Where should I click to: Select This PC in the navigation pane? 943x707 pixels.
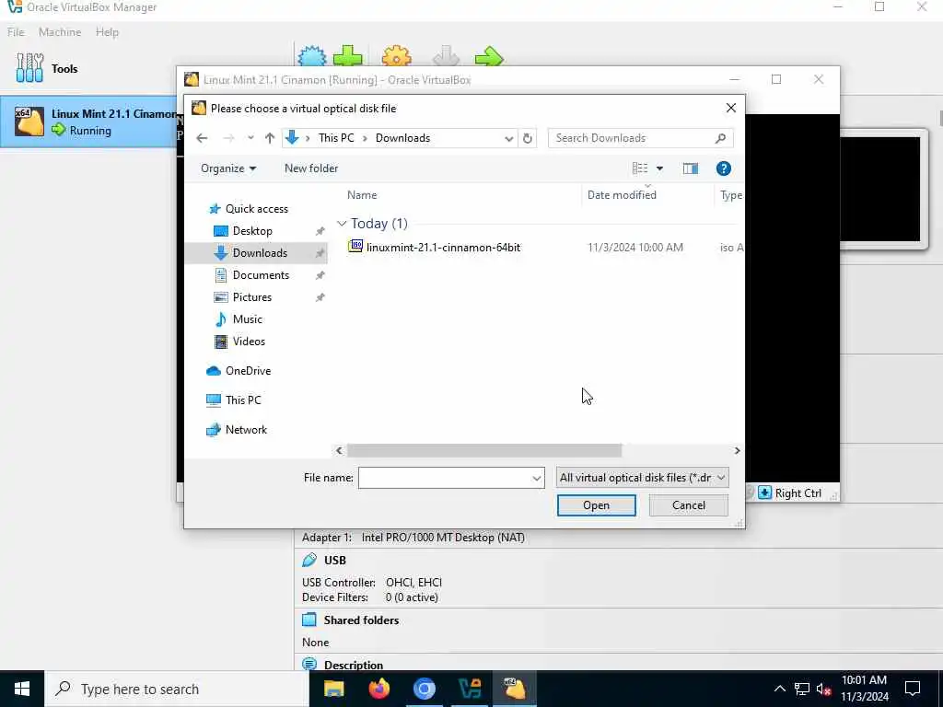coord(243,400)
